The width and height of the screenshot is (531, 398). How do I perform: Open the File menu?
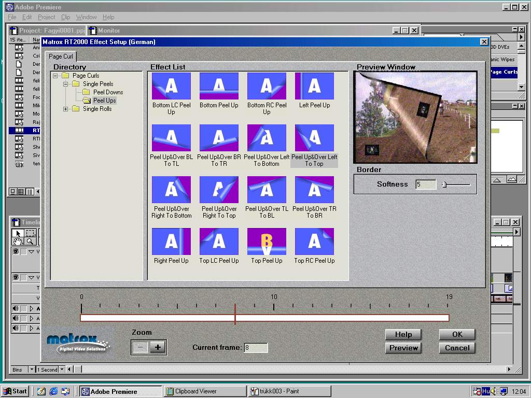(12, 17)
